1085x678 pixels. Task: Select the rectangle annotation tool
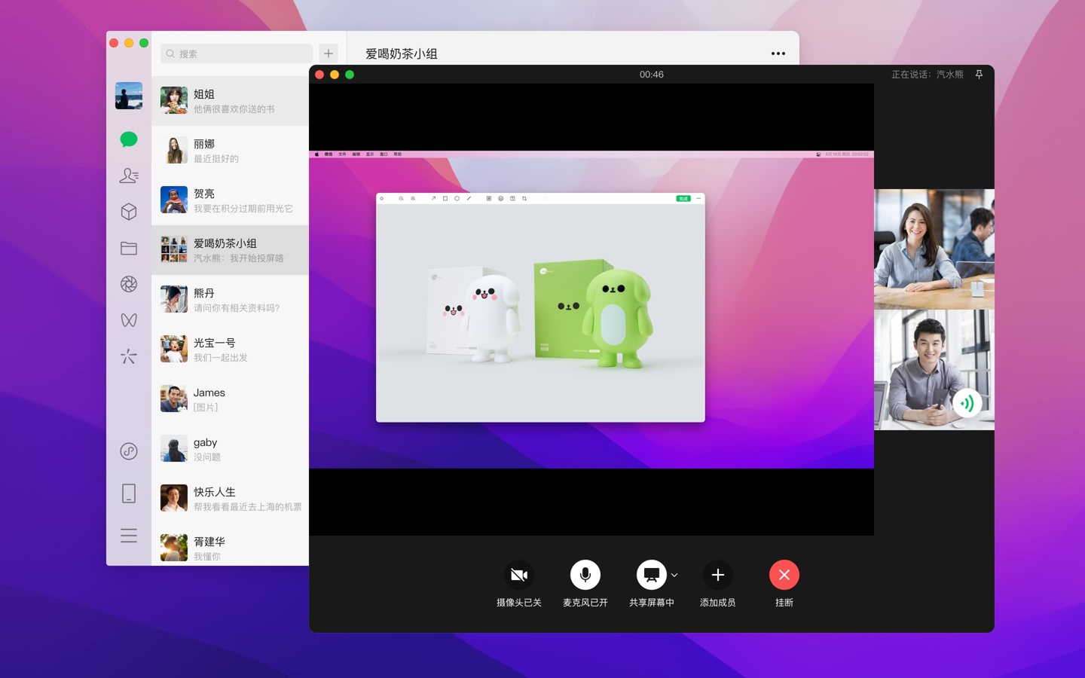tap(445, 198)
